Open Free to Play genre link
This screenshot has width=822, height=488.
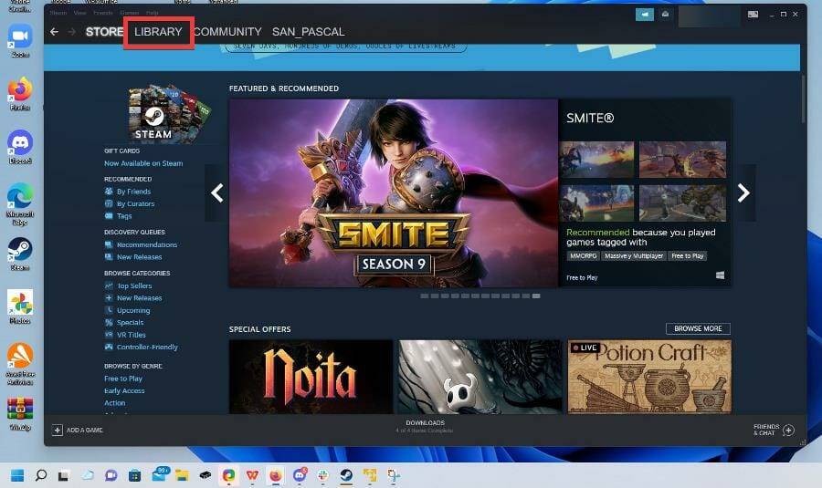click(x=123, y=379)
